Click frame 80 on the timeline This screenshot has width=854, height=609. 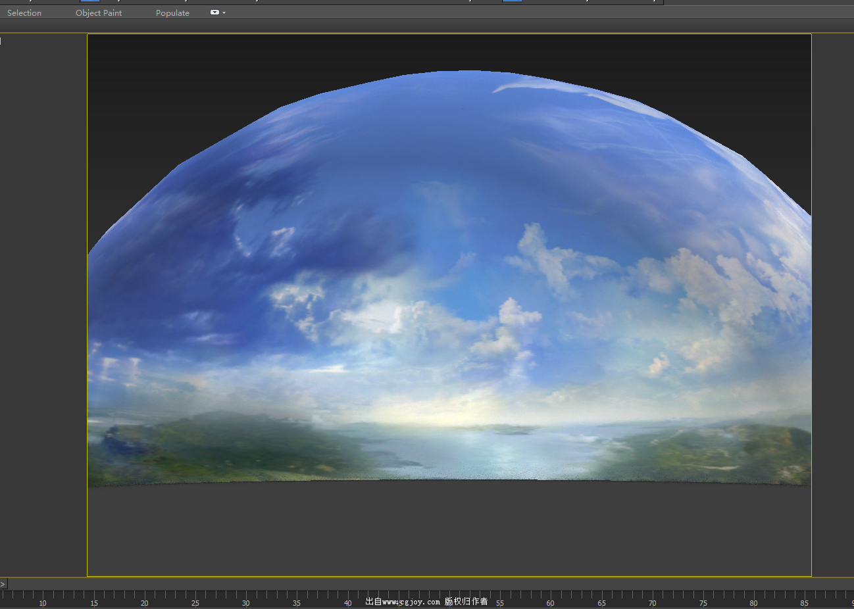[754, 603]
